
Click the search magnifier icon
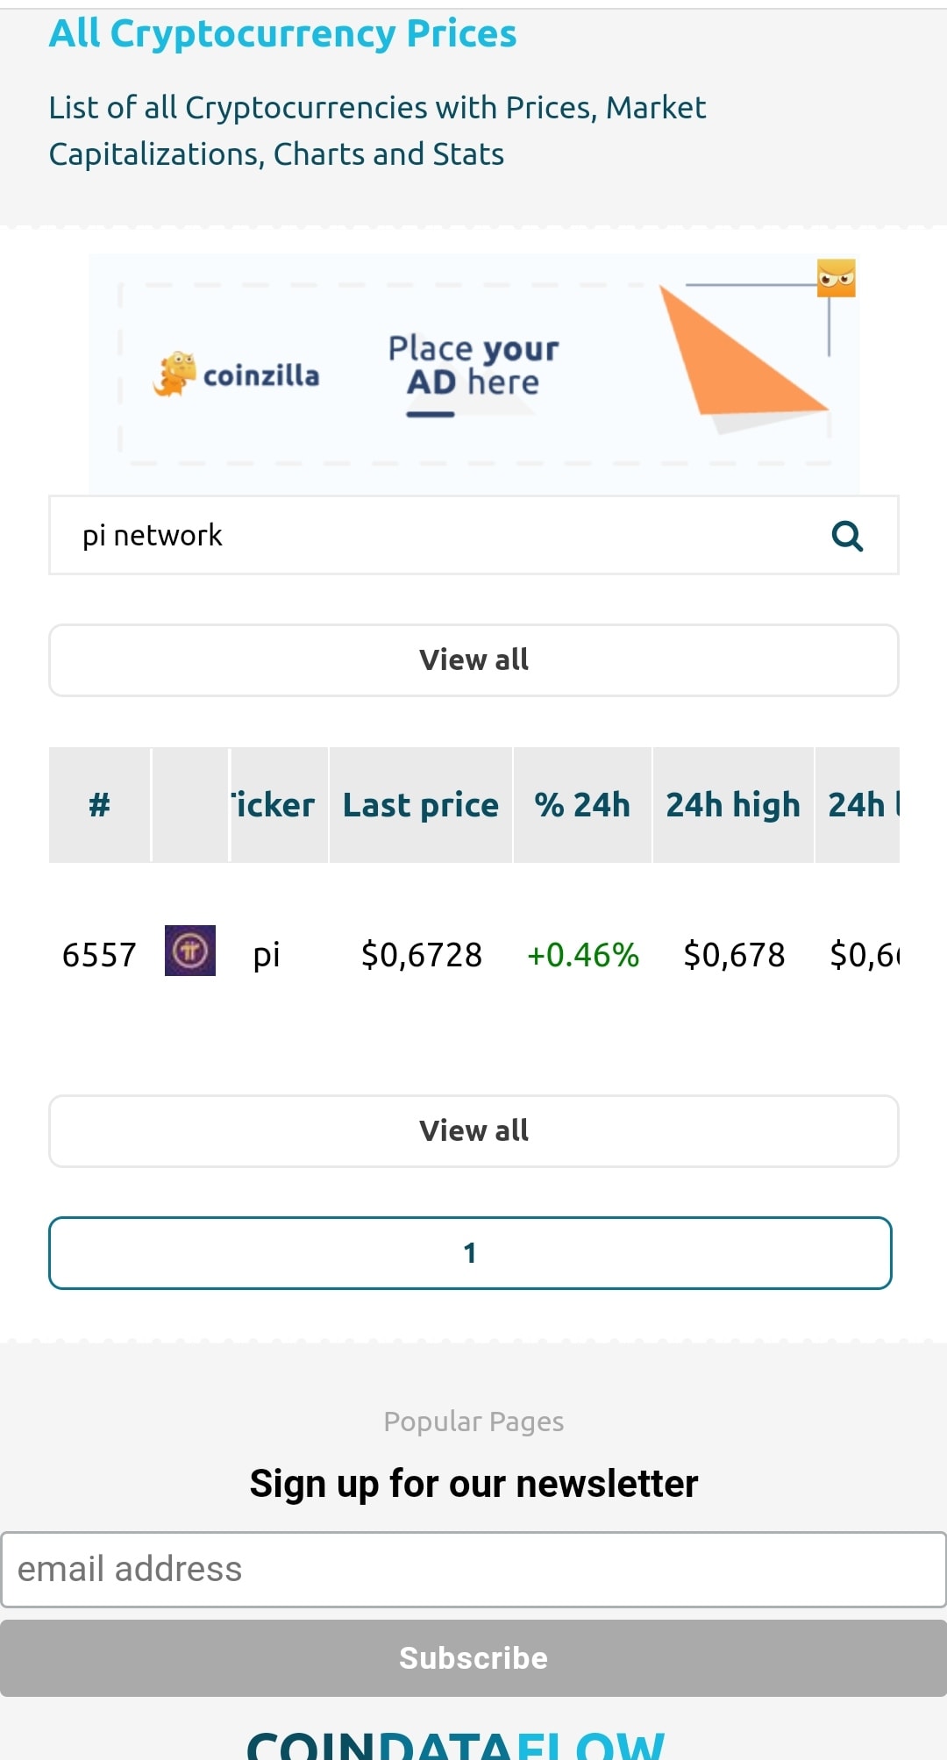click(x=847, y=536)
